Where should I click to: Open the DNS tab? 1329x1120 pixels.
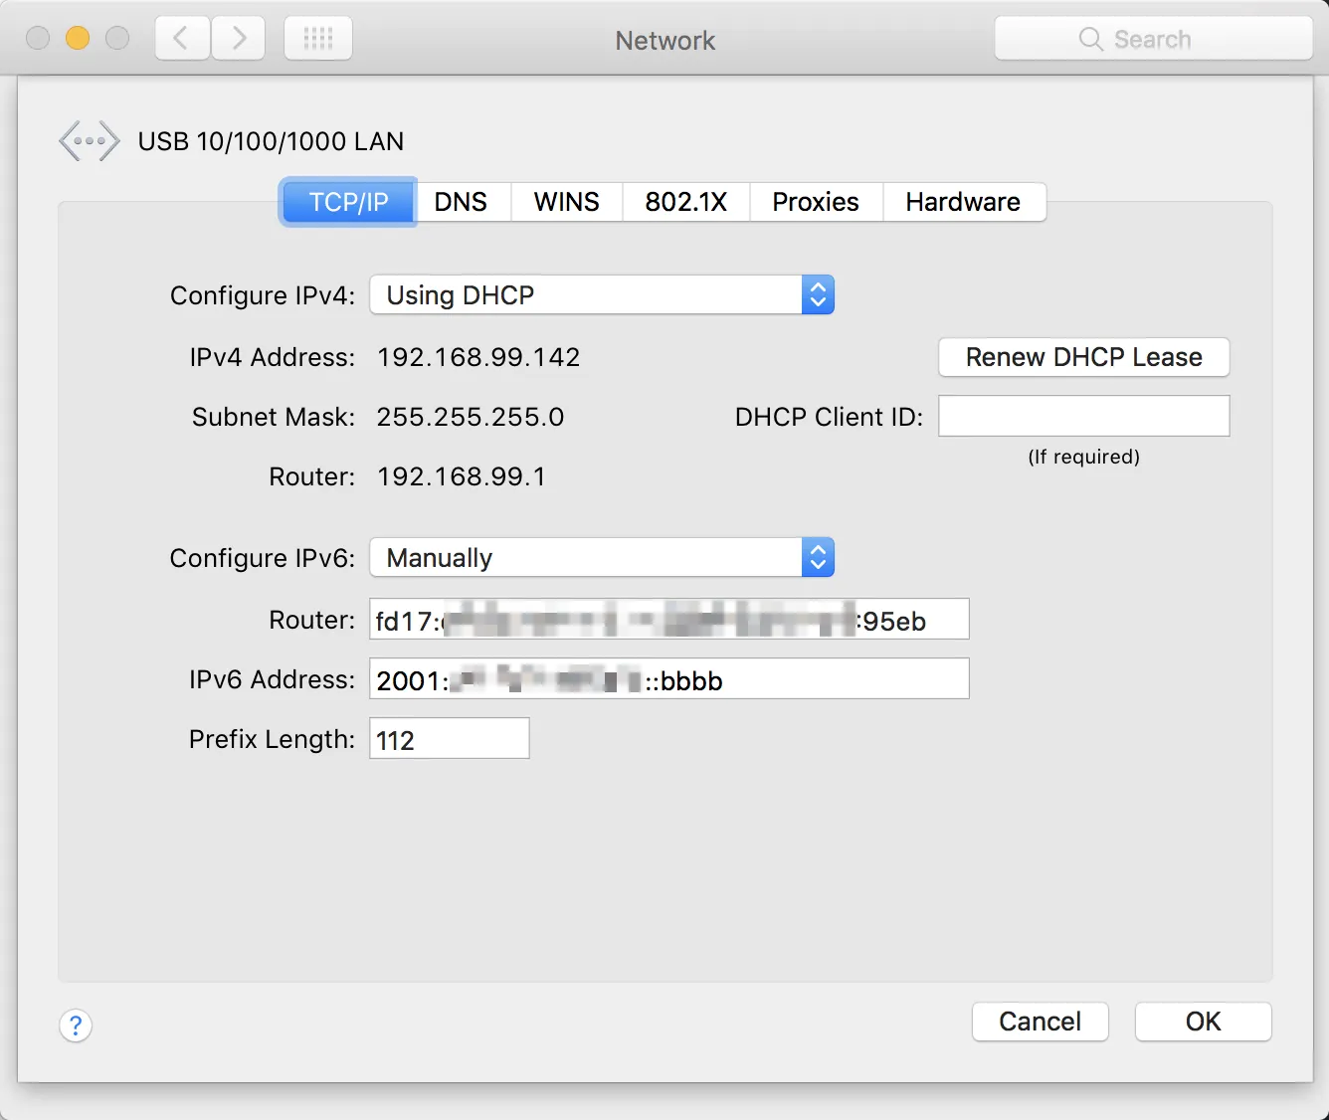461,202
